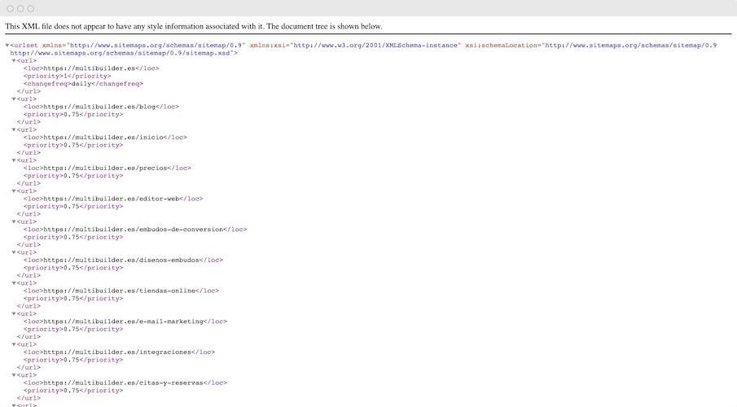This screenshot has height=407, width=737.
Task: Click the https://multibuilder.es/precios loc text
Action: pyautogui.click(x=104, y=168)
